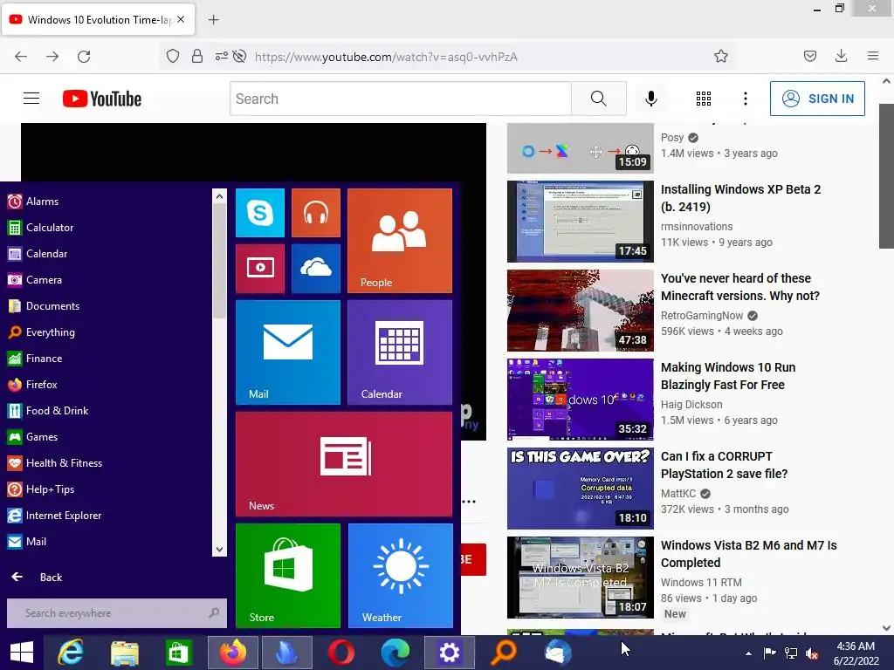Open Firefox application menu
Image resolution: width=894 pixels, height=670 pixels.
point(872,56)
